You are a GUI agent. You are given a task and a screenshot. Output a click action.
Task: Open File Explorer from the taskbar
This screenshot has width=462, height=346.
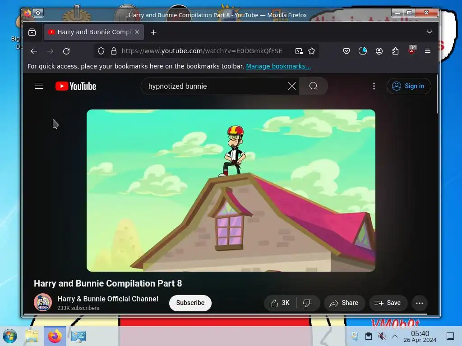coord(32,336)
